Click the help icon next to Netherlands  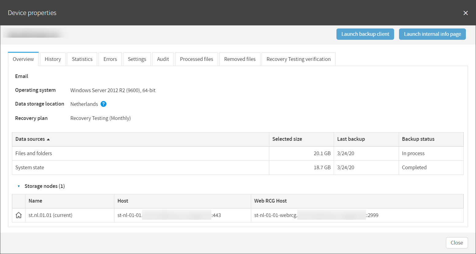pyautogui.click(x=104, y=104)
